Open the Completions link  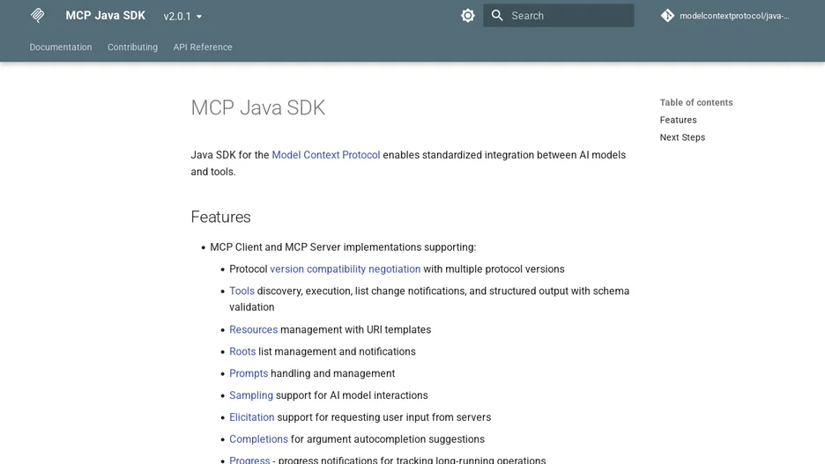(258, 439)
